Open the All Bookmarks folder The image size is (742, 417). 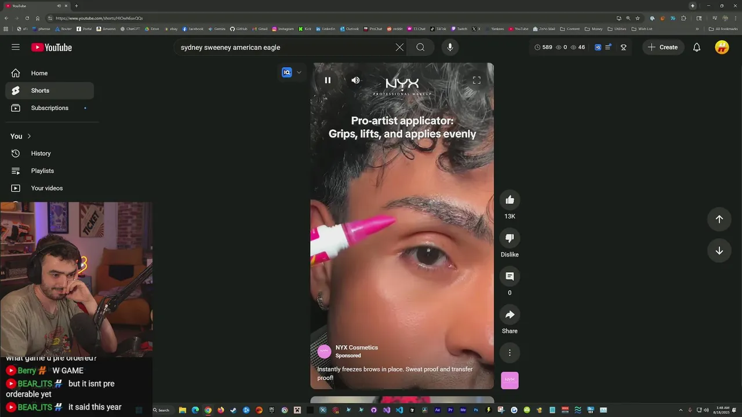coord(723,29)
